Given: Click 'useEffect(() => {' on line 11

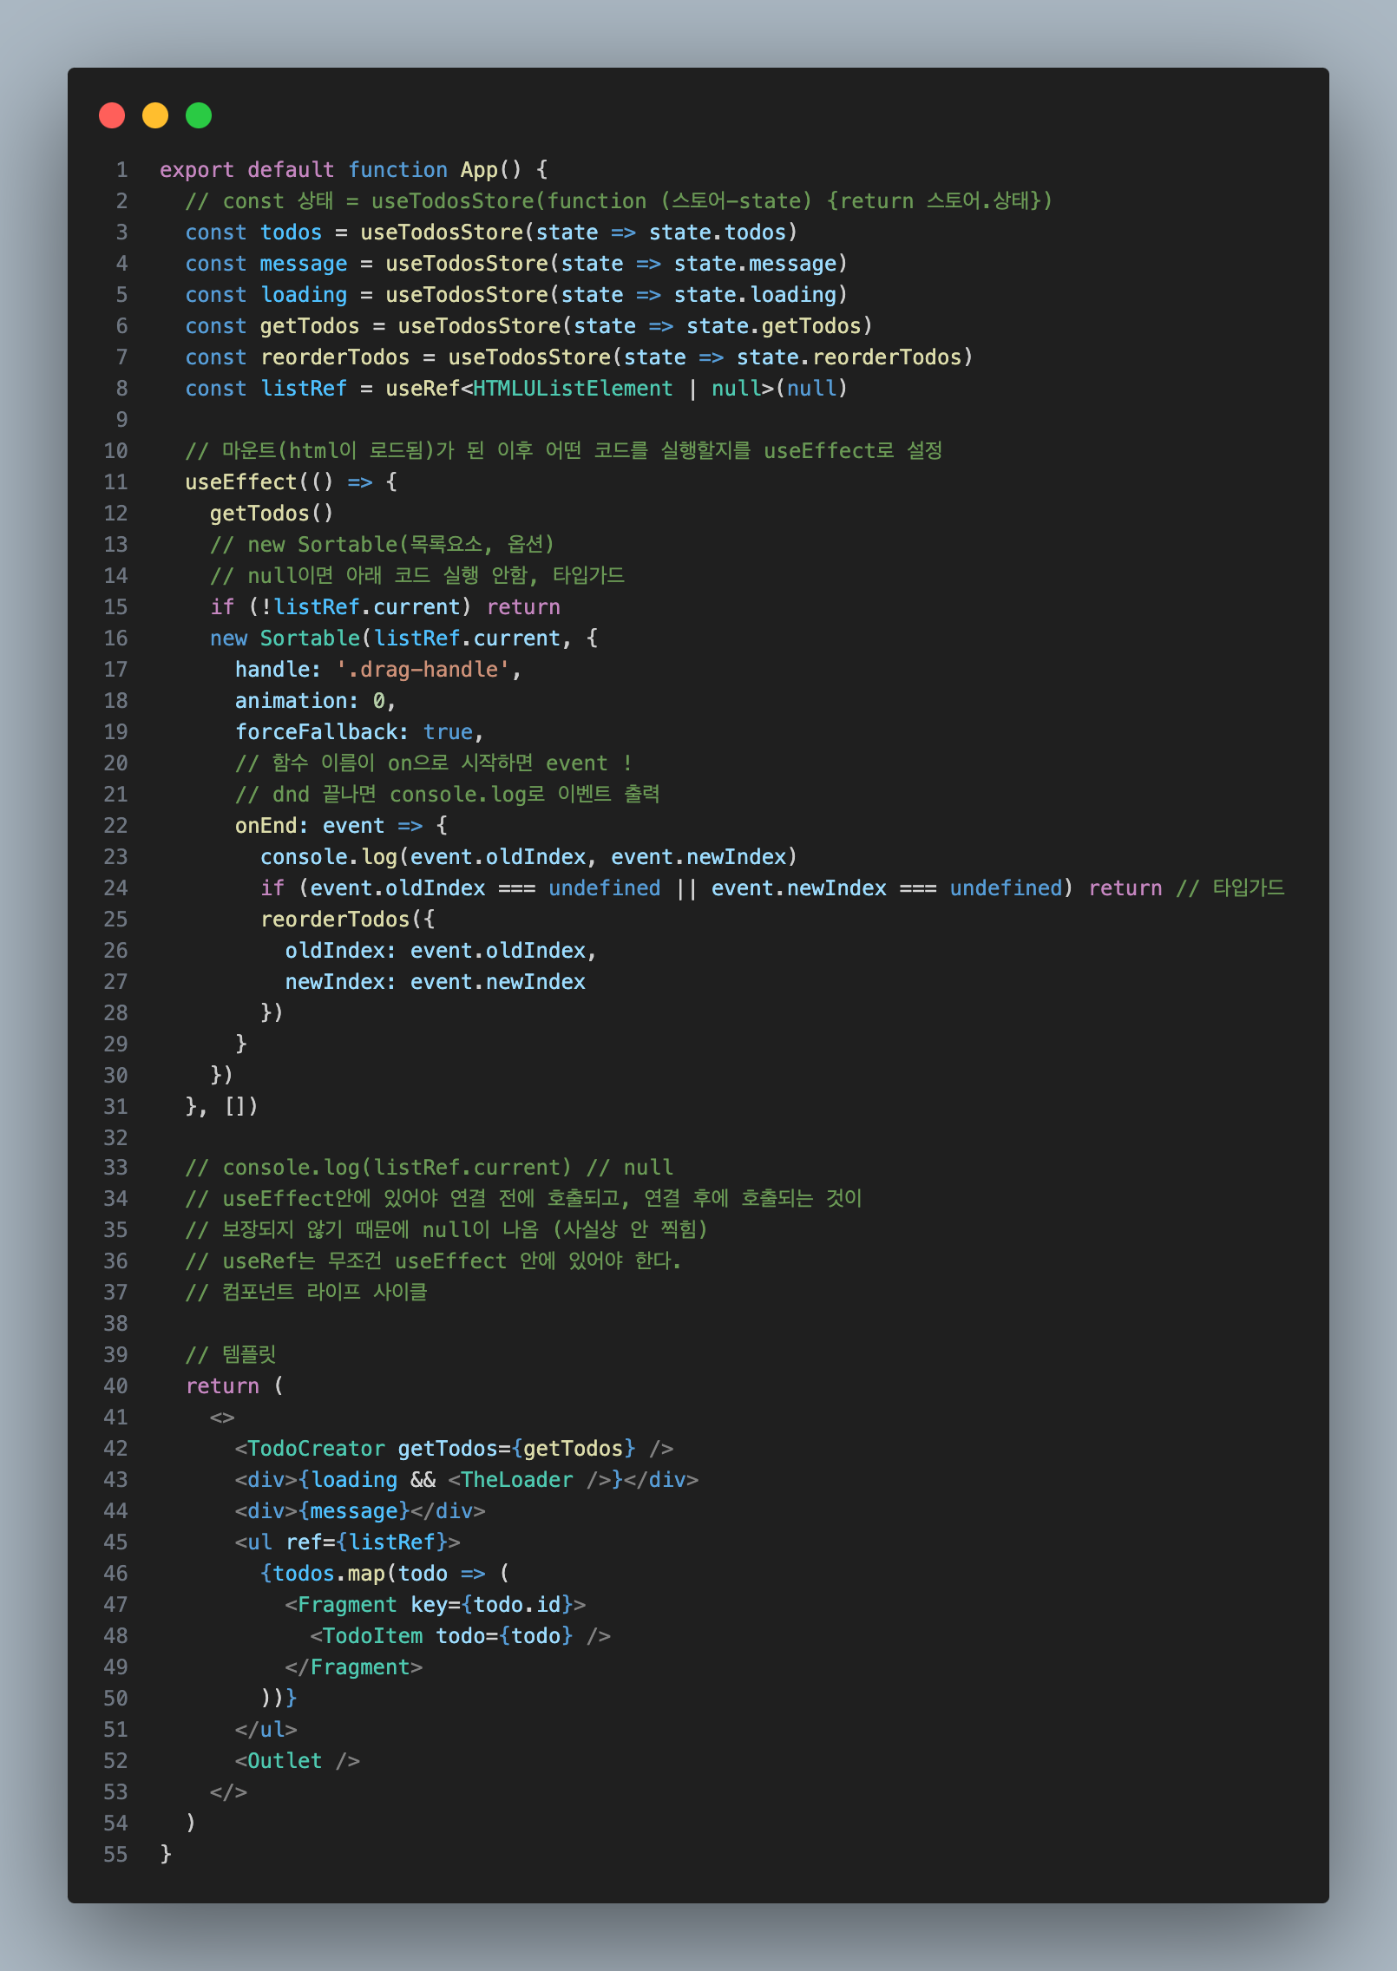Looking at the screenshot, I should [x=291, y=482].
